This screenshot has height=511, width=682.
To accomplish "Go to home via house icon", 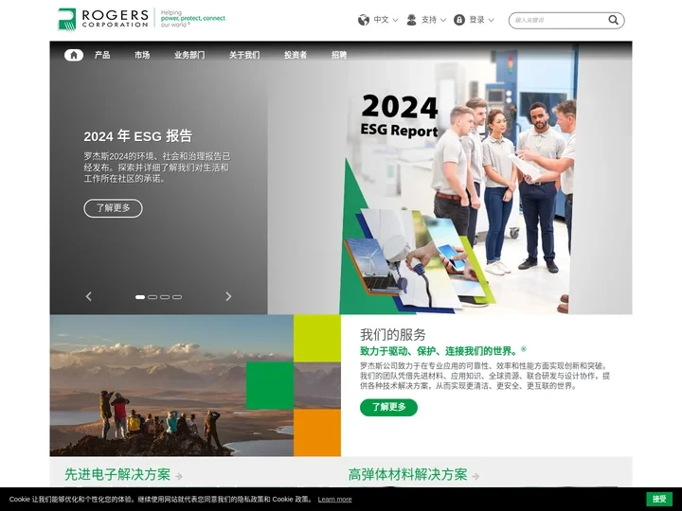I will click(74, 55).
